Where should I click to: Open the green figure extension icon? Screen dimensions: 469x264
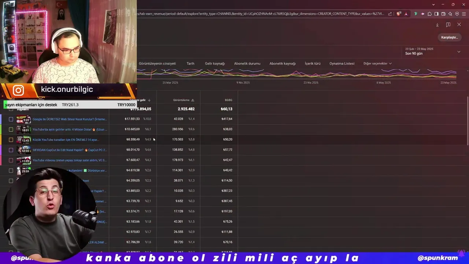416,14
